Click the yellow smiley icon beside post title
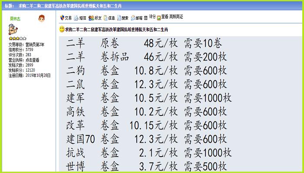This screenshot has height=173, width=304. [x=62, y=29]
